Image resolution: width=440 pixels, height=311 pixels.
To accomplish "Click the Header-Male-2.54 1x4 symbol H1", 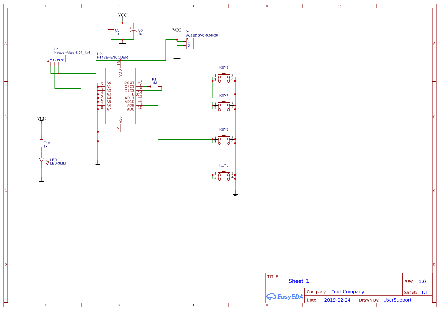I will 56,58.
